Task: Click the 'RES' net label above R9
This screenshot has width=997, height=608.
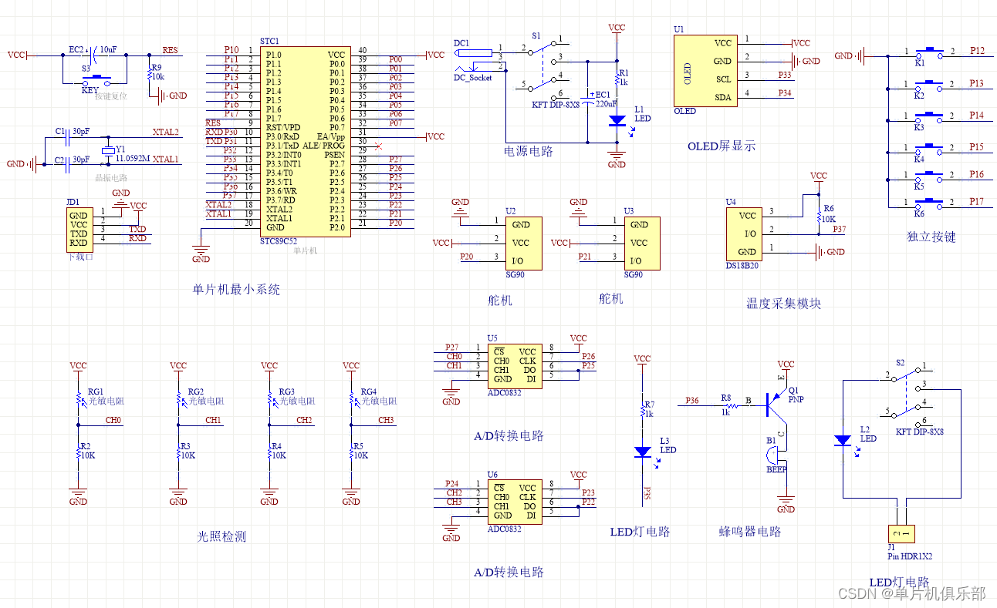Action: (170, 51)
